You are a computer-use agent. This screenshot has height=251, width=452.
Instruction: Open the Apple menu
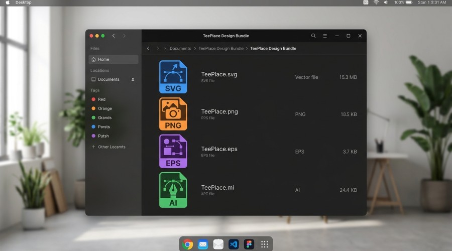point(8,3)
